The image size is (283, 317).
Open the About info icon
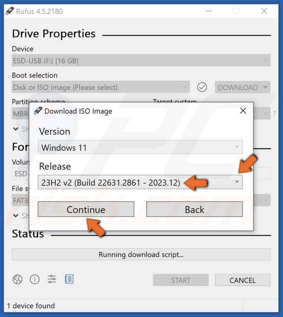(35, 279)
